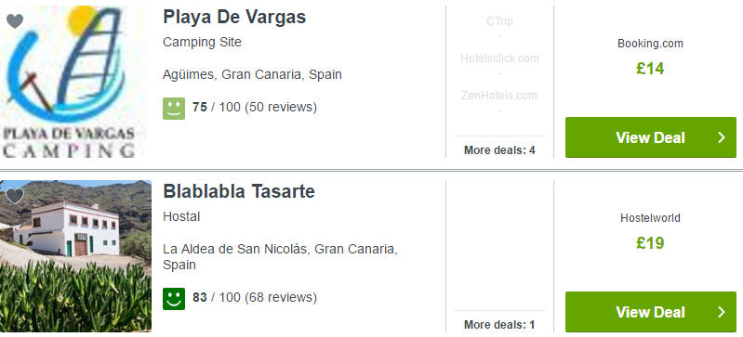This screenshot has height=337, width=743.
Task: Select the ZenHotels.com deal option
Action: pos(499,96)
